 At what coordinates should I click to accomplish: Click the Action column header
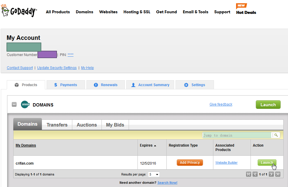click(258, 145)
